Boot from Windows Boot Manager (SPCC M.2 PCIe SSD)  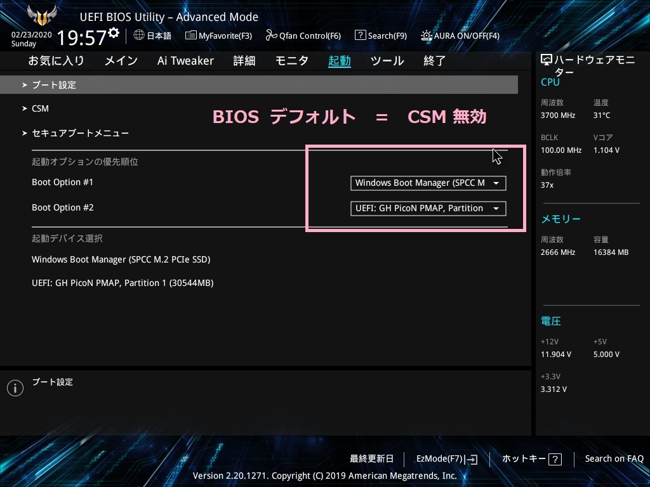coord(121,259)
